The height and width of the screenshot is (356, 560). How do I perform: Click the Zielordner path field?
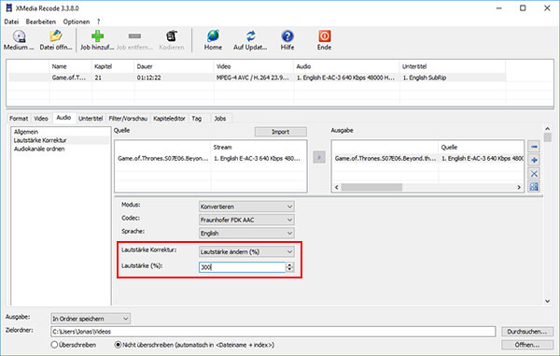[273, 332]
